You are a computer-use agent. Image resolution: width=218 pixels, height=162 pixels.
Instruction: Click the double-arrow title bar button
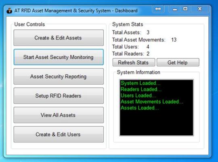(158, 9)
